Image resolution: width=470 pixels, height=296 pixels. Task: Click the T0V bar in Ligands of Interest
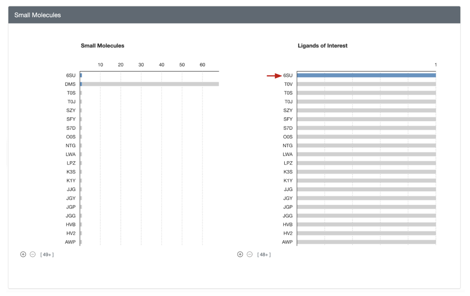(x=366, y=84)
